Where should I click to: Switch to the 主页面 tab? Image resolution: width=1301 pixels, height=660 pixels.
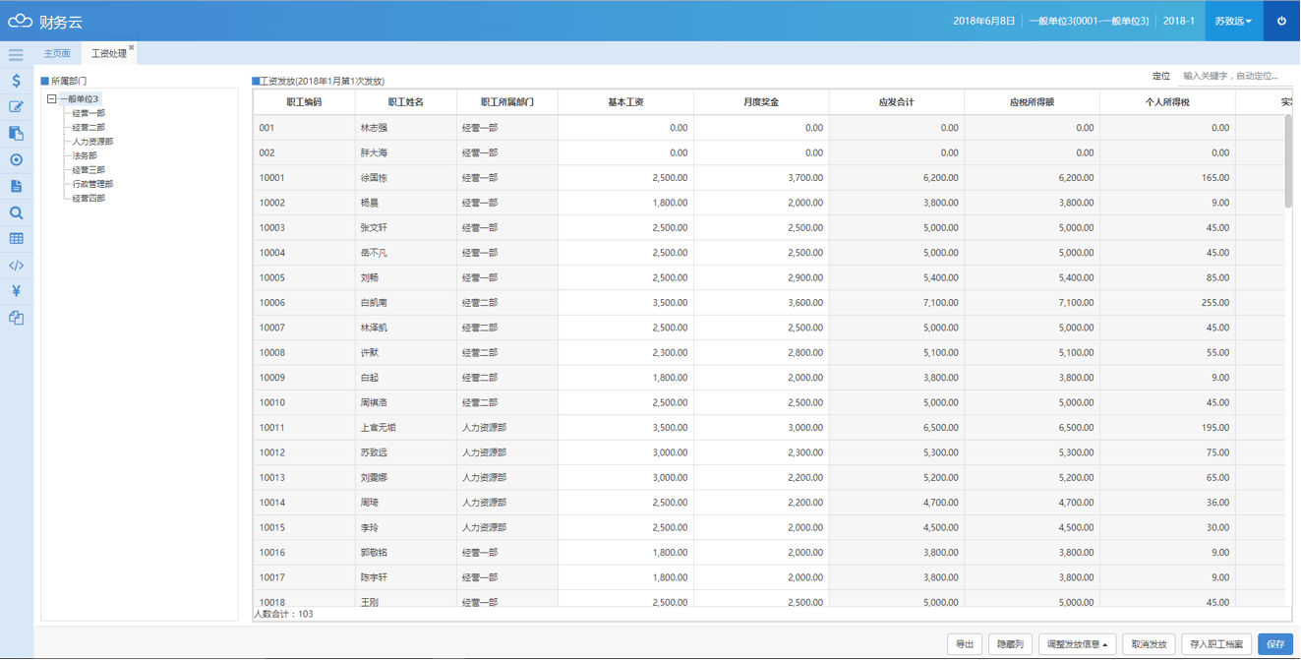(57, 53)
